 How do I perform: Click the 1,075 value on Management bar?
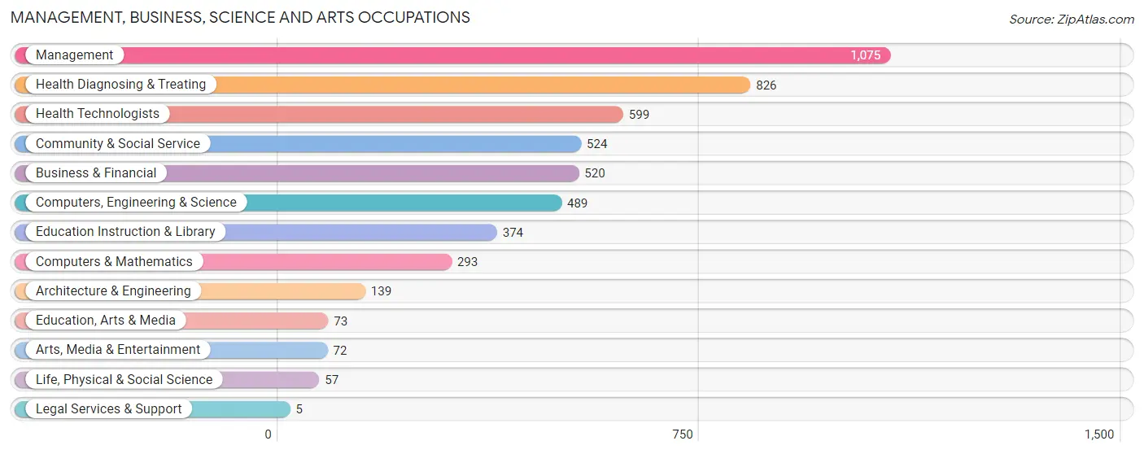[866, 55]
